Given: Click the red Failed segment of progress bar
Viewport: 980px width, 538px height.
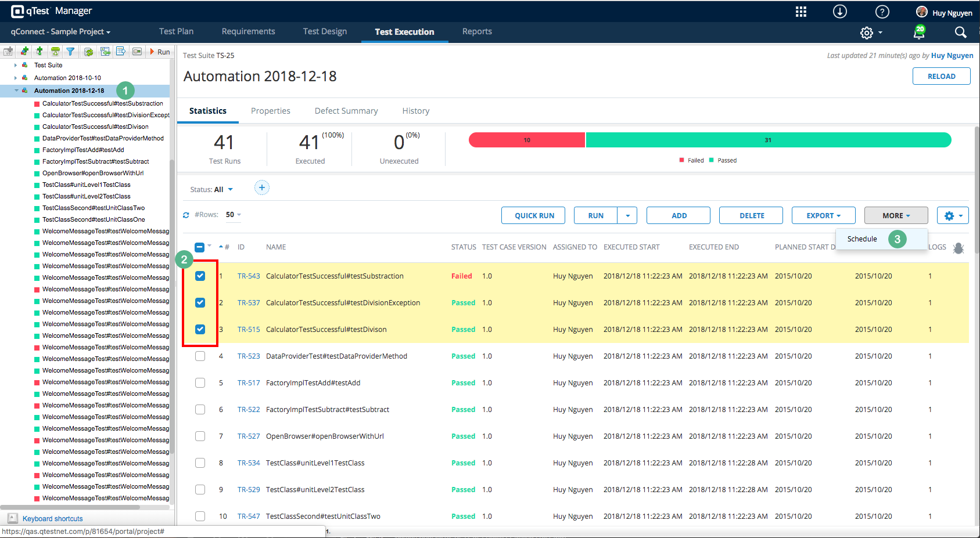Looking at the screenshot, I should [526, 140].
